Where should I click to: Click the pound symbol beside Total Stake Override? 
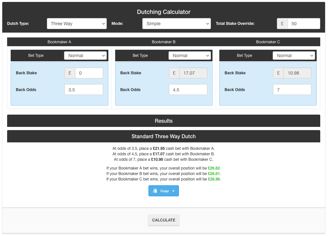282,24
